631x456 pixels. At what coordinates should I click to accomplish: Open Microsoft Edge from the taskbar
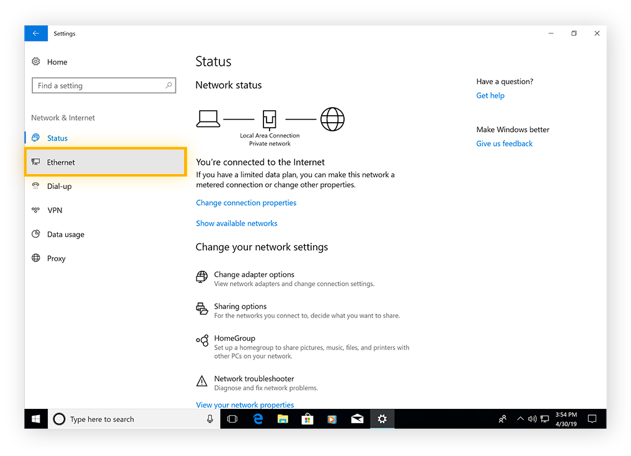[258, 419]
